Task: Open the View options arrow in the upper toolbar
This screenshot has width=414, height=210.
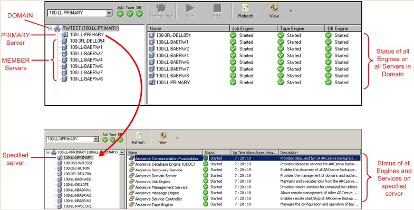Action: 291,11
